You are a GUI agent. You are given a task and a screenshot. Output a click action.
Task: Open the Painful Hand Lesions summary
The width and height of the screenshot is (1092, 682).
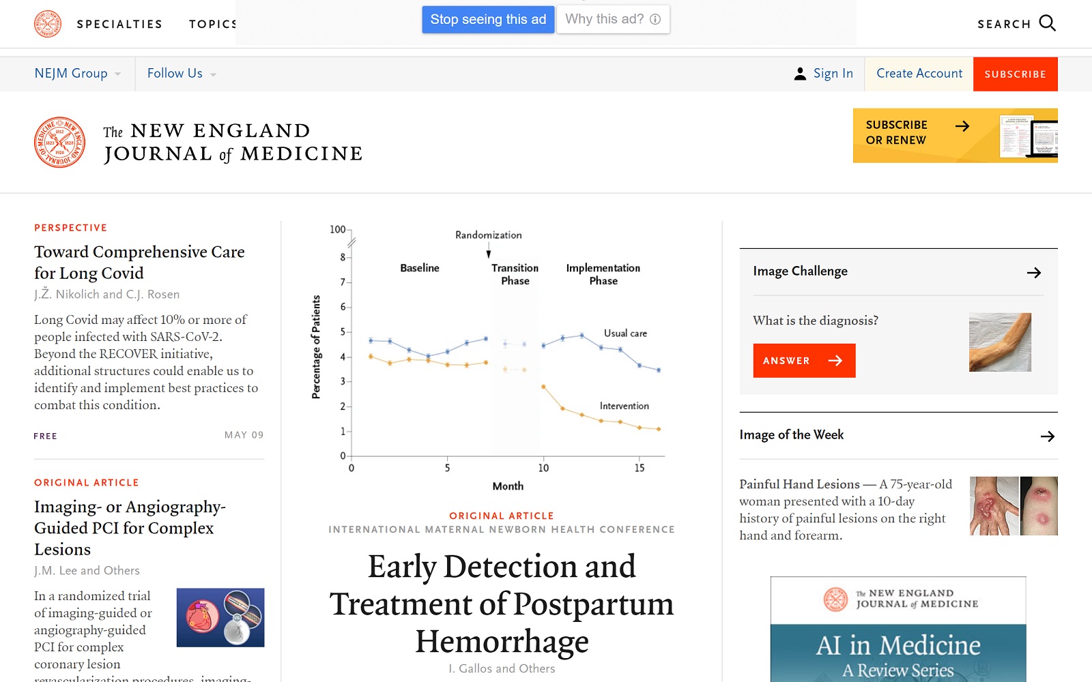pos(846,509)
